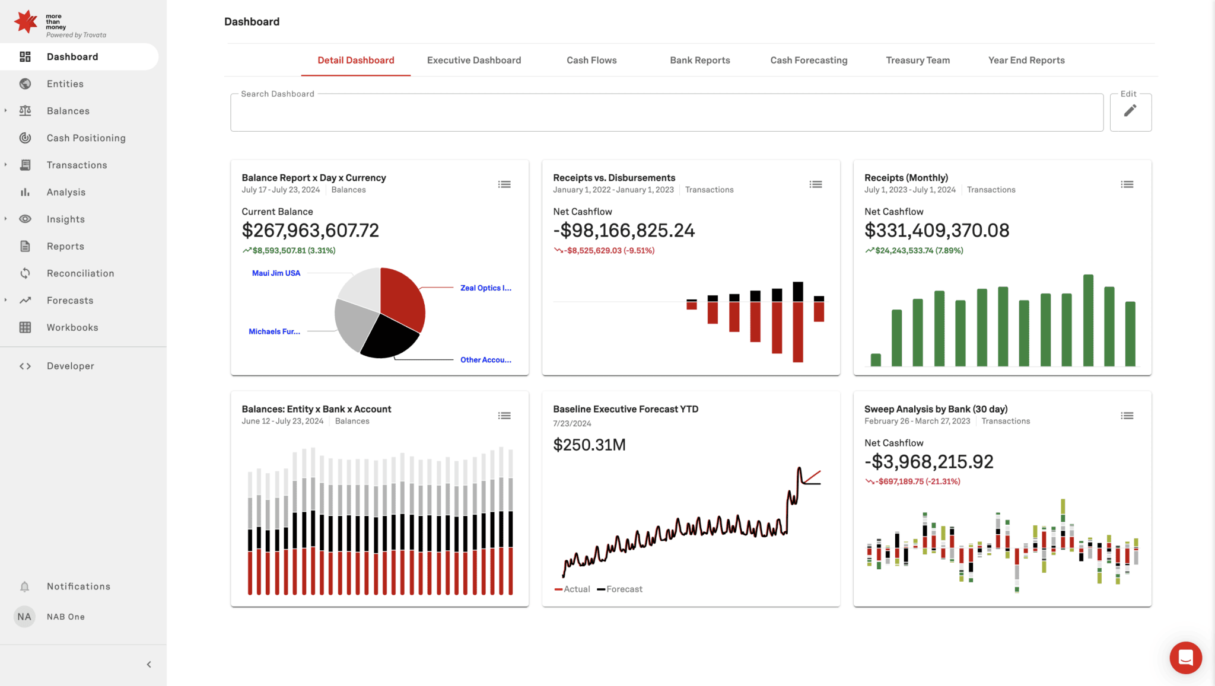Open the options list on Balance Report widget
Screen dimensions: 1215x686
[504, 184]
